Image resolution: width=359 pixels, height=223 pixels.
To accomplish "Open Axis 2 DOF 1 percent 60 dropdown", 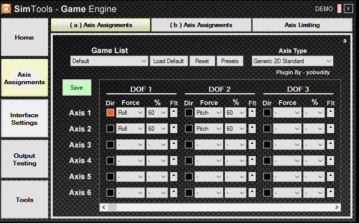I will (157, 128).
